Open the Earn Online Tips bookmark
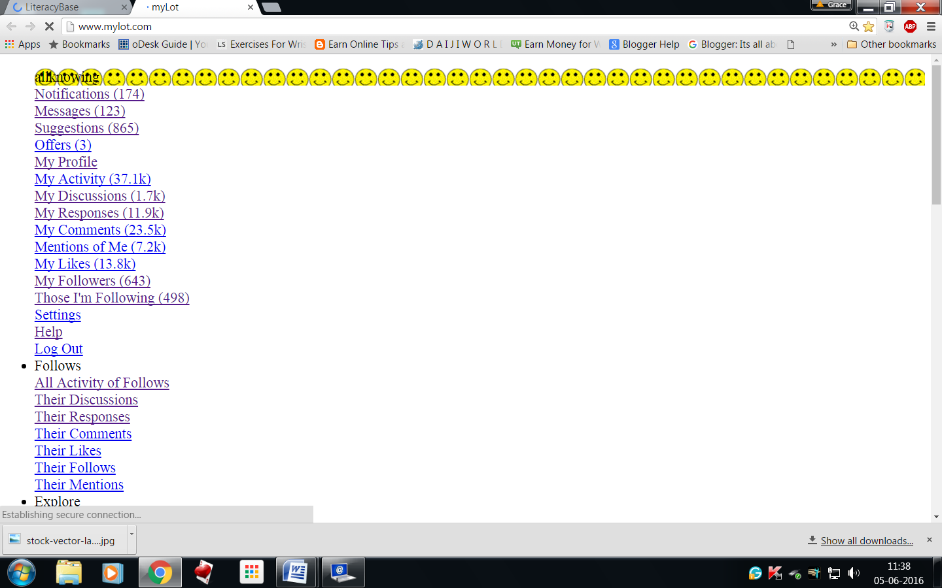This screenshot has height=588, width=942. point(359,44)
